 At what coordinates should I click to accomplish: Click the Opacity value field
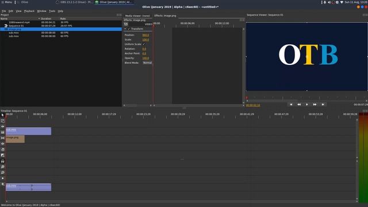[x=145, y=58]
